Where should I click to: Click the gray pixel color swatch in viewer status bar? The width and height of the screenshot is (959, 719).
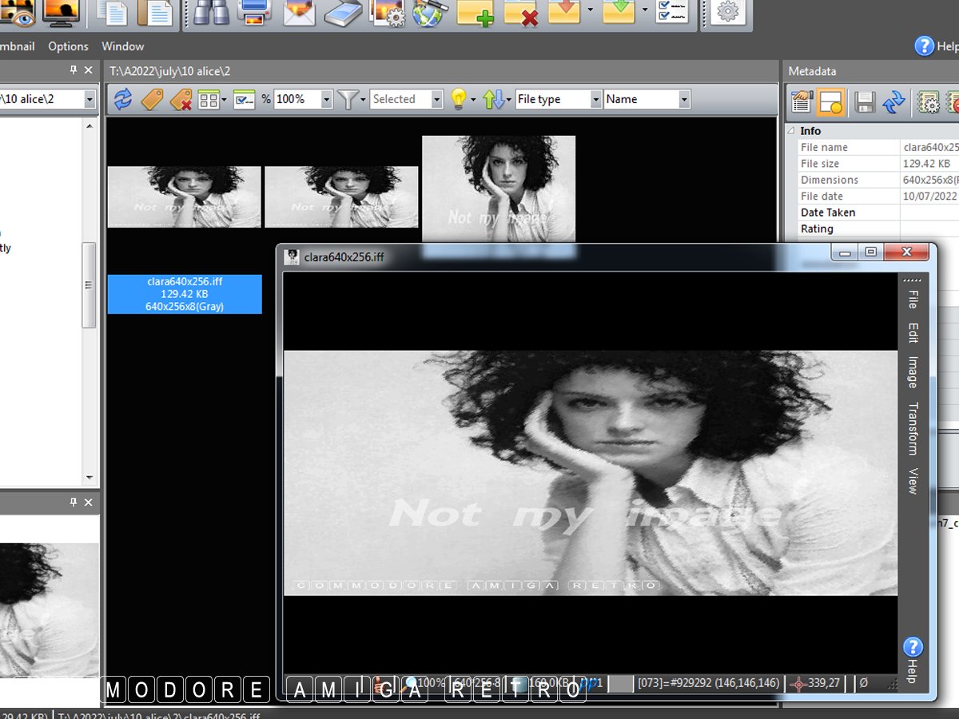[622, 683]
